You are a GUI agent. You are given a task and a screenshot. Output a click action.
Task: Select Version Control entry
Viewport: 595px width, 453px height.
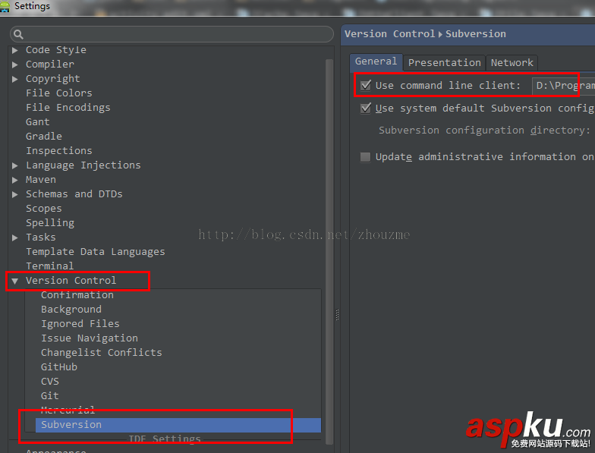tap(71, 281)
